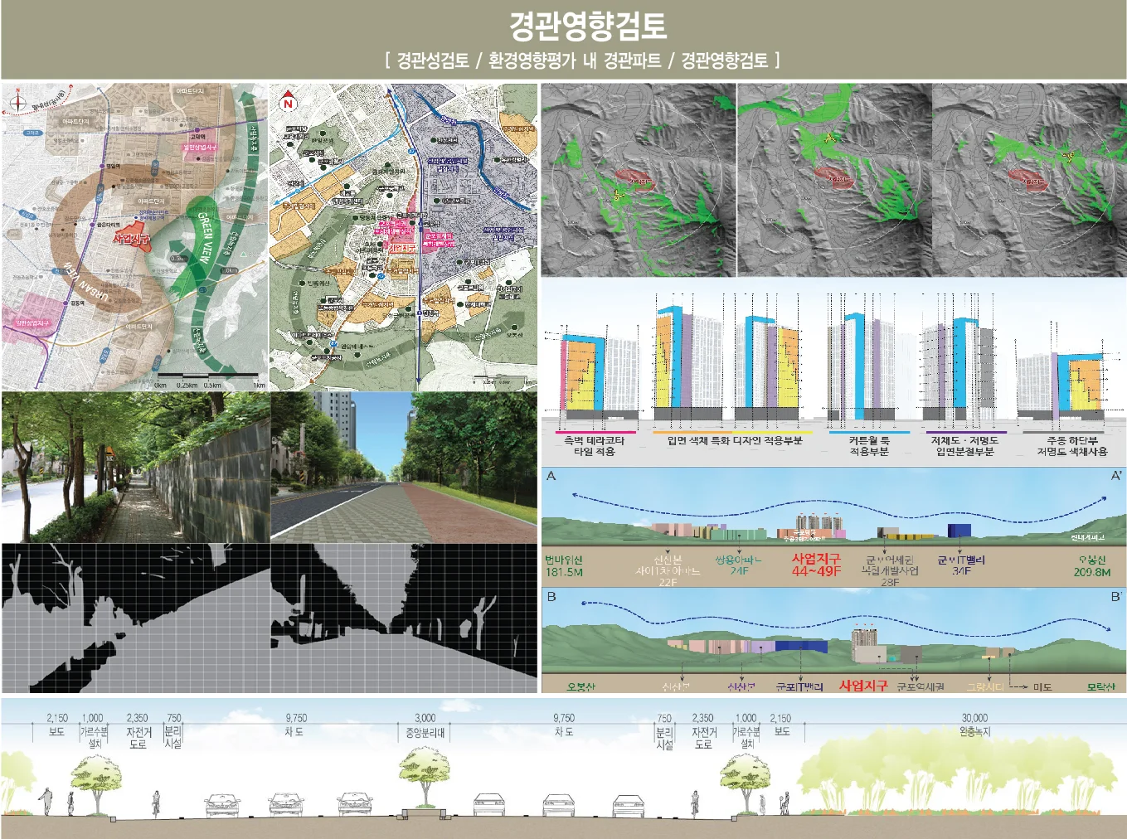The image size is (1127, 839).
Task: Click the 9,750 차도 label left of median
Action: [295, 725]
